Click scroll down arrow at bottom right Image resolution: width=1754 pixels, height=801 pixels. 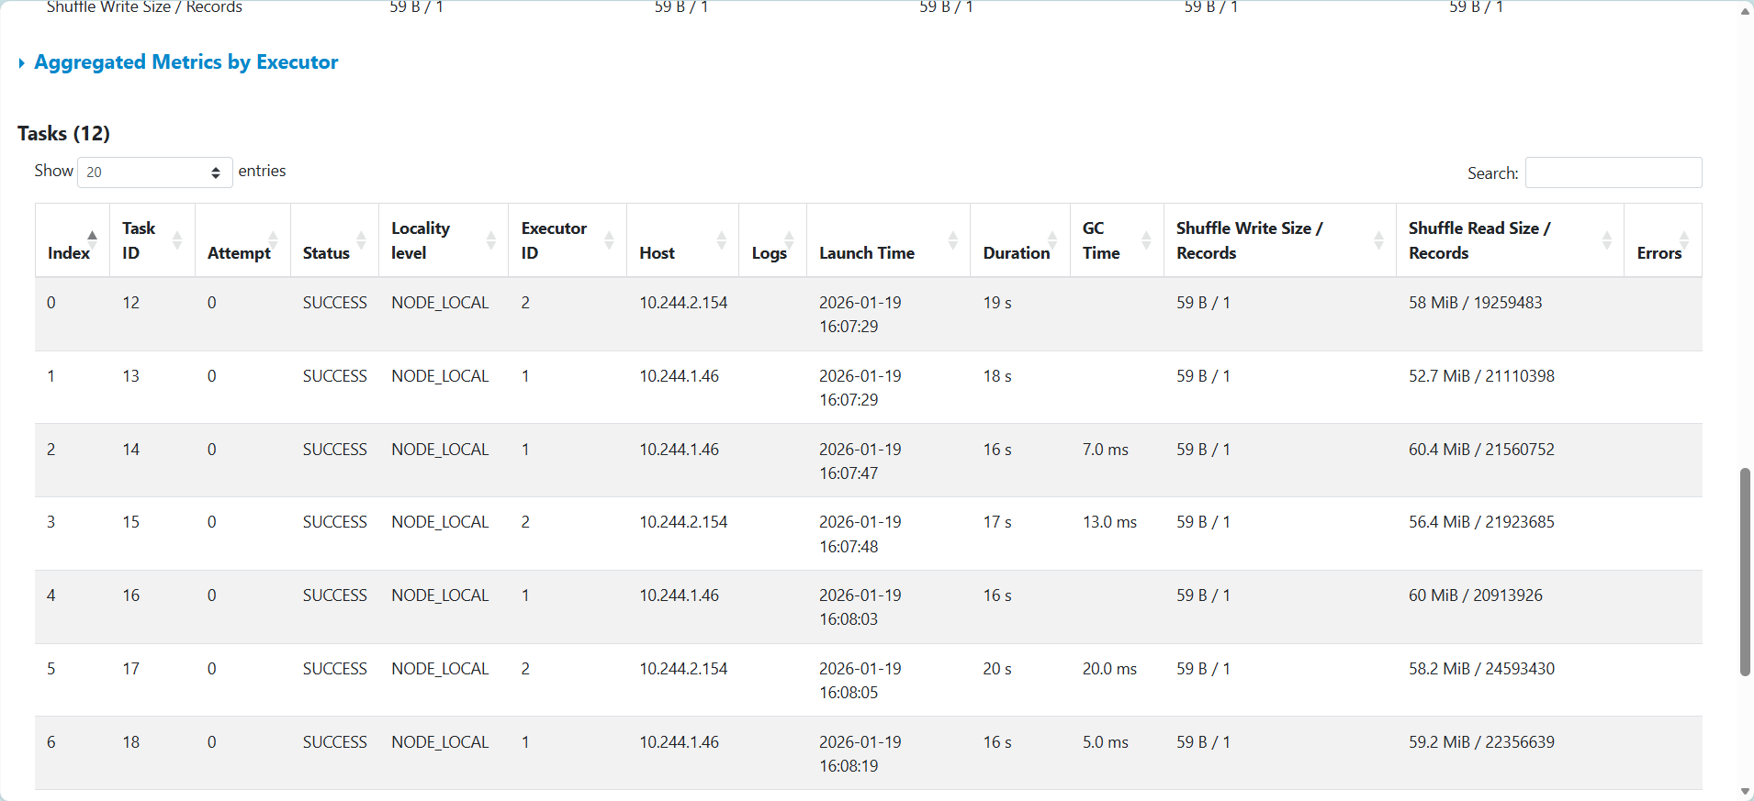tap(1745, 791)
